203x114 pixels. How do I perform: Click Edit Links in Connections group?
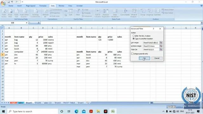coord(55,16)
